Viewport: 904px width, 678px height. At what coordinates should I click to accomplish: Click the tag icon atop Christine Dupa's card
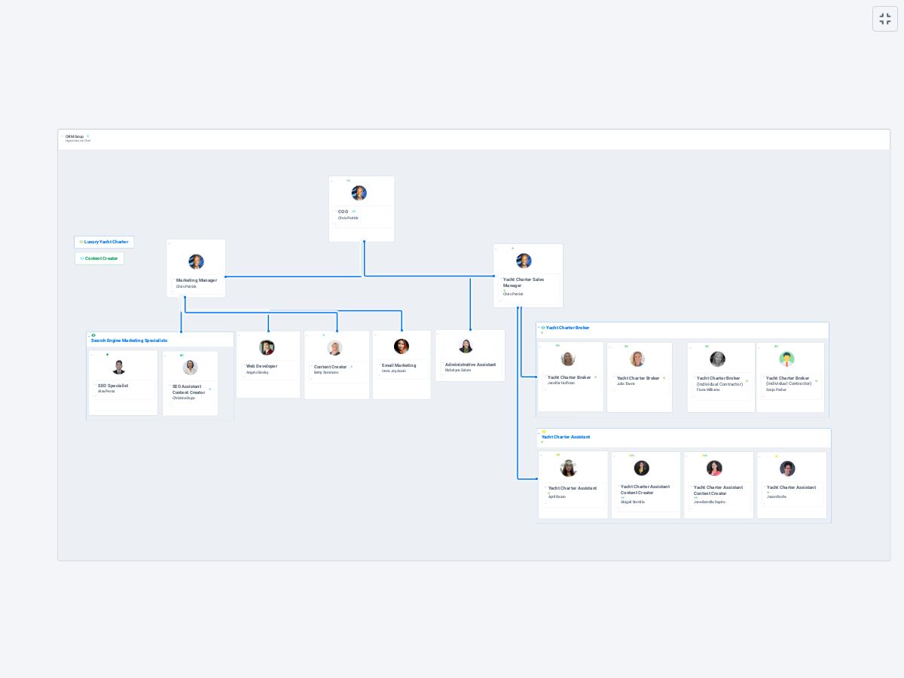(x=182, y=356)
